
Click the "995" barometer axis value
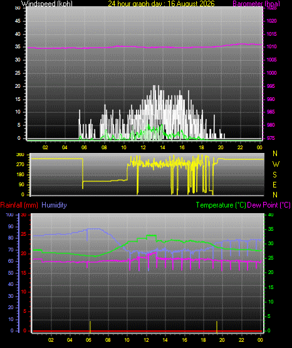[x=271, y=86]
